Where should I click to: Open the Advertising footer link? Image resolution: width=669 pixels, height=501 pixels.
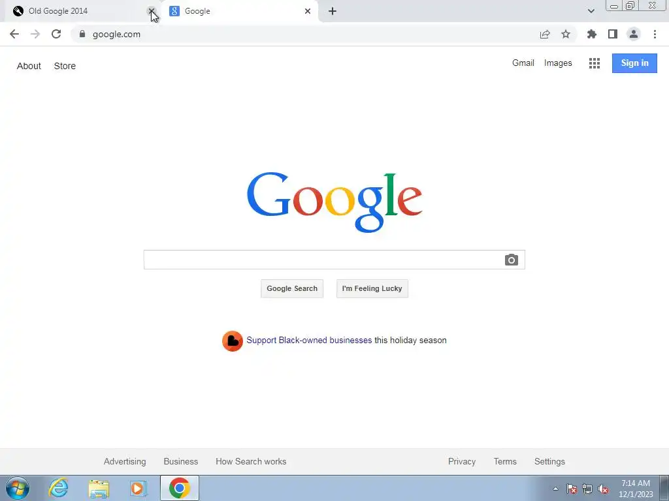click(125, 461)
